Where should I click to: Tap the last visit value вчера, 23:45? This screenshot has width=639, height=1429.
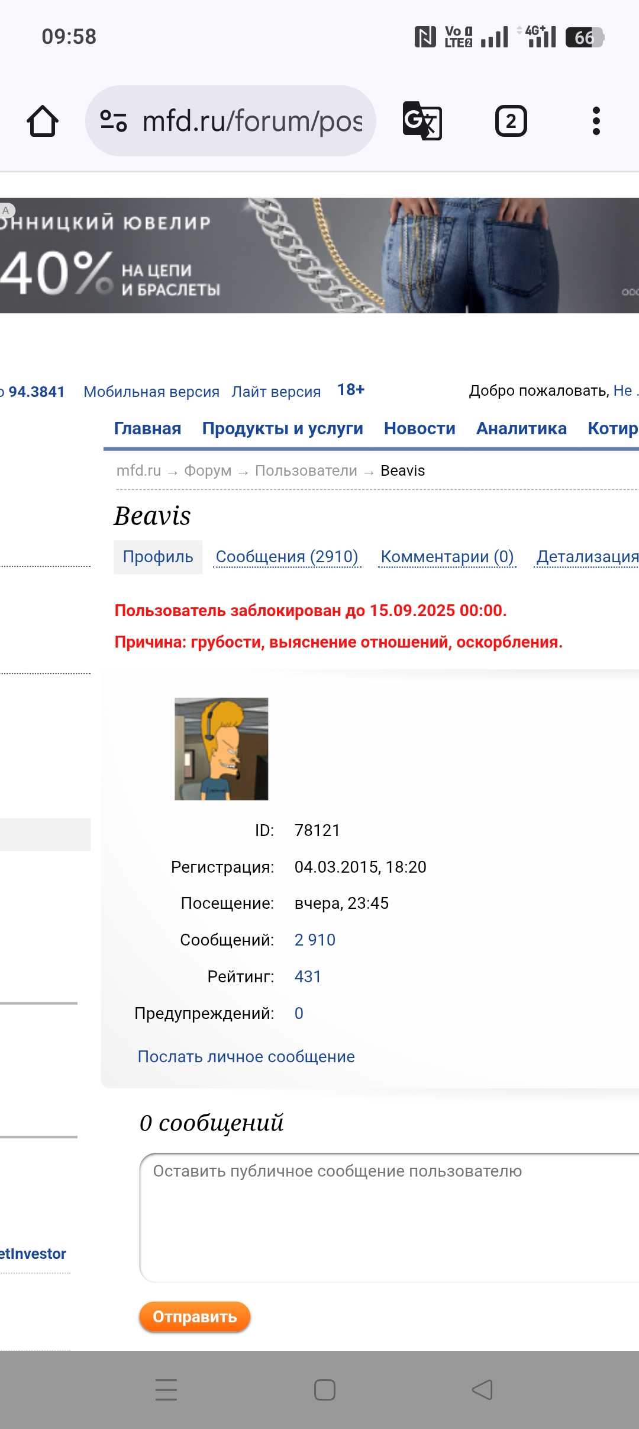pyautogui.click(x=341, y=903)
